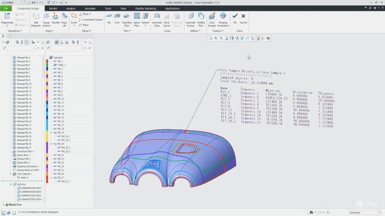Click the Cancel X icon
This screenshot has height=216, width=385.
tap(243, 16)
